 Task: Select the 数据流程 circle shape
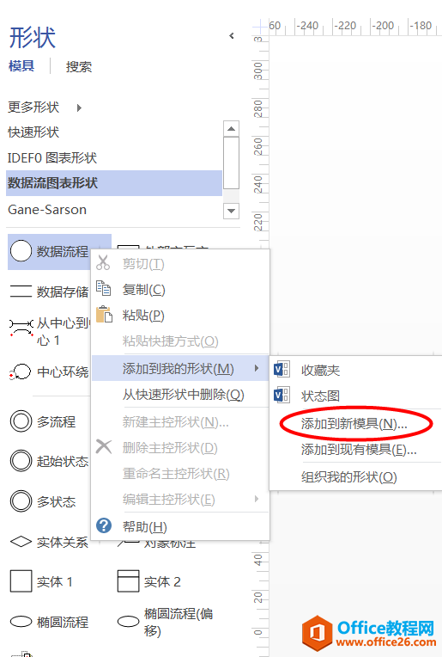click(x=21, y=251)
